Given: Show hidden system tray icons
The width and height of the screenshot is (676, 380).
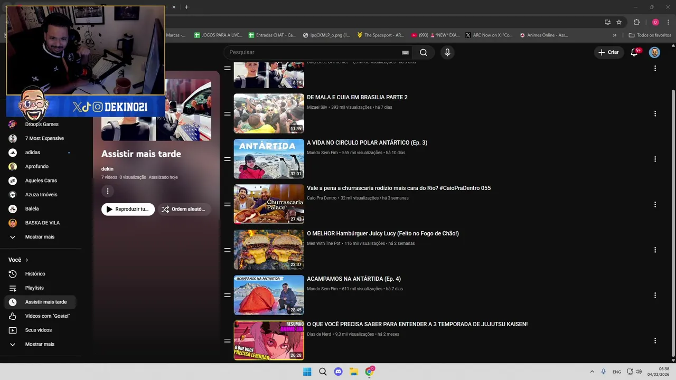Looking at the screenshot, I should [x=592, y=372].
